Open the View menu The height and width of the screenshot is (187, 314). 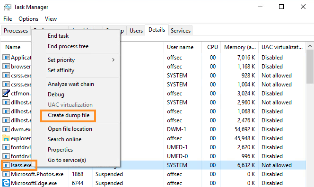pyautogui.click(x=51, y=19)
